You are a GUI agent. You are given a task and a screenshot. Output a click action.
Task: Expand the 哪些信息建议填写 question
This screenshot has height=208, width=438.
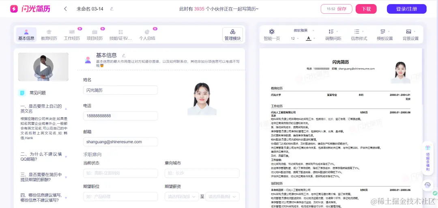tap(66, 198)
